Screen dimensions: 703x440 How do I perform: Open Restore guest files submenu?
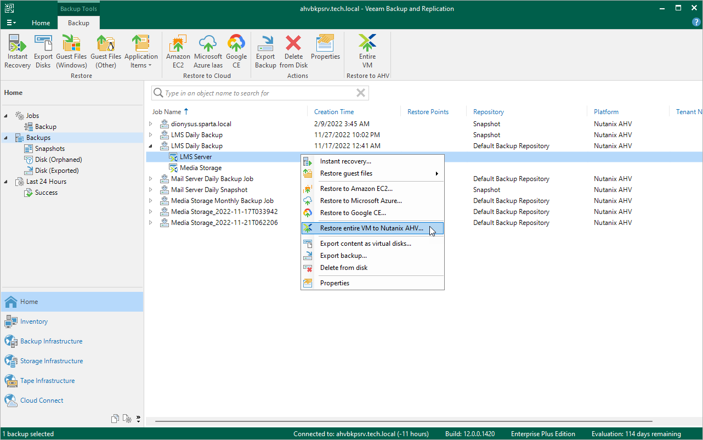click(372, 173)
